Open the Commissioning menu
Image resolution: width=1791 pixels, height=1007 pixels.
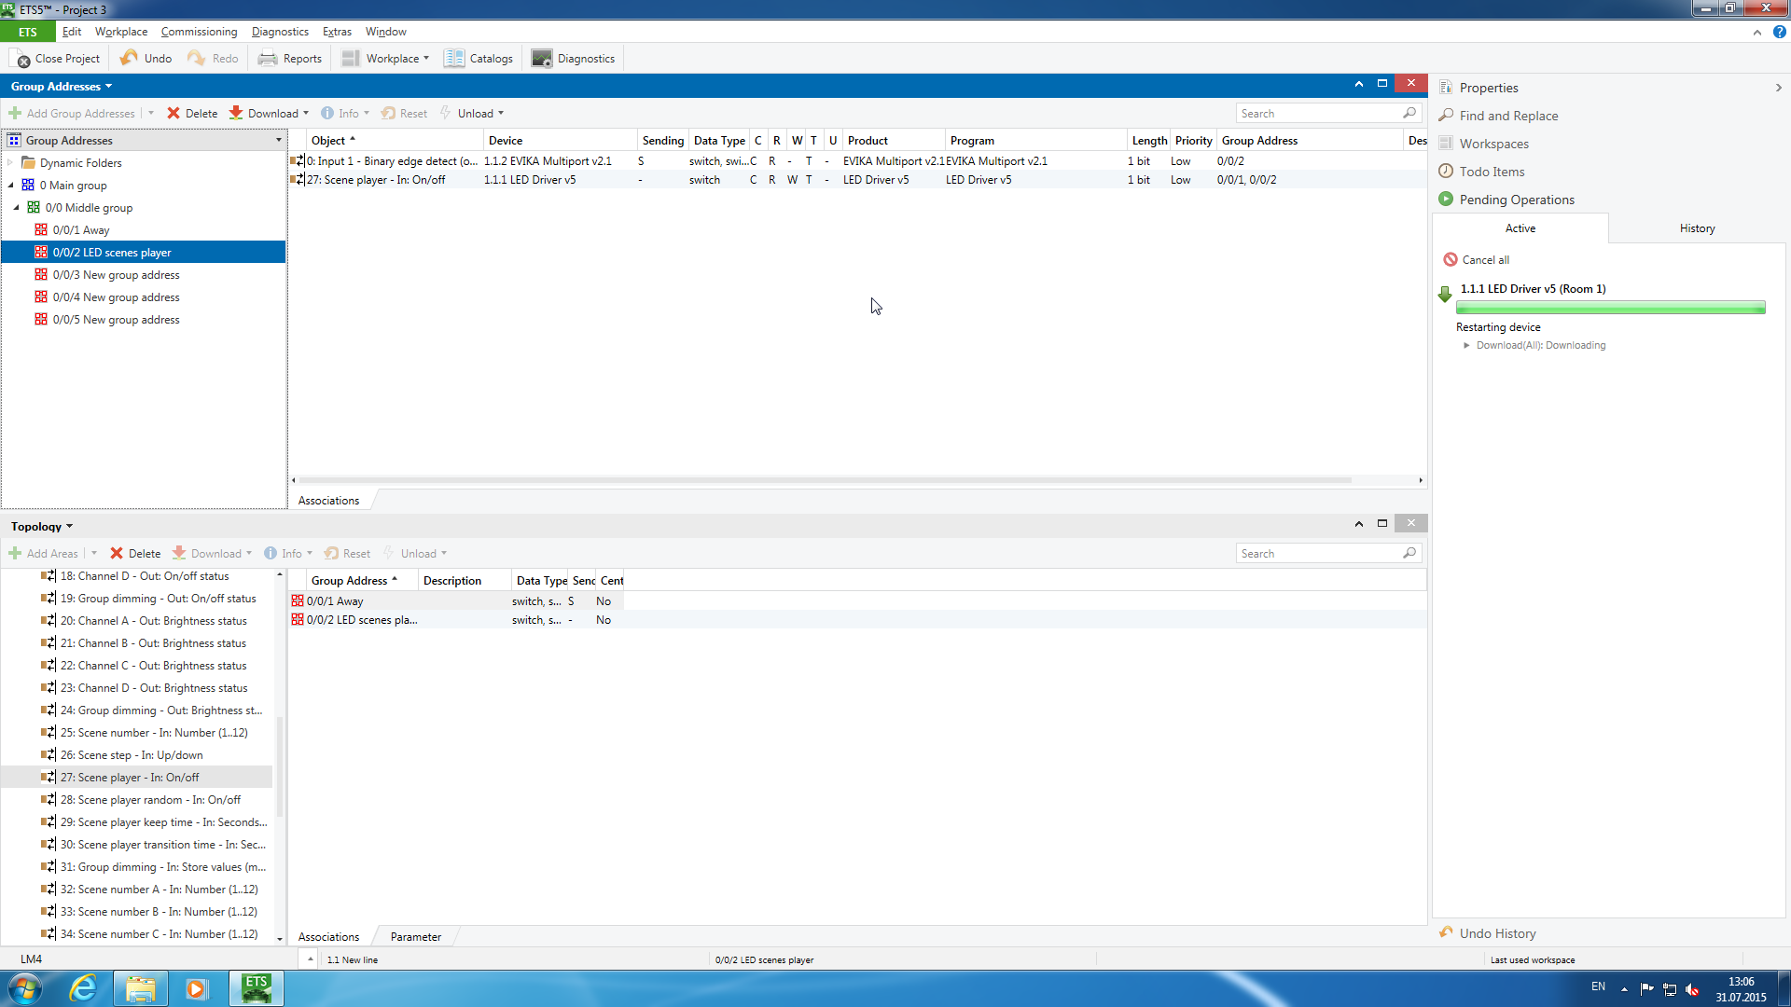(199, 32)
